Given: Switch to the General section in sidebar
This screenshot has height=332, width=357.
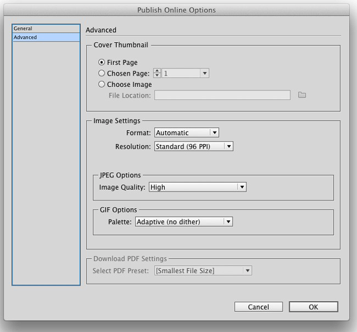Looking at the screenshot, I should (x=46, y=29).
